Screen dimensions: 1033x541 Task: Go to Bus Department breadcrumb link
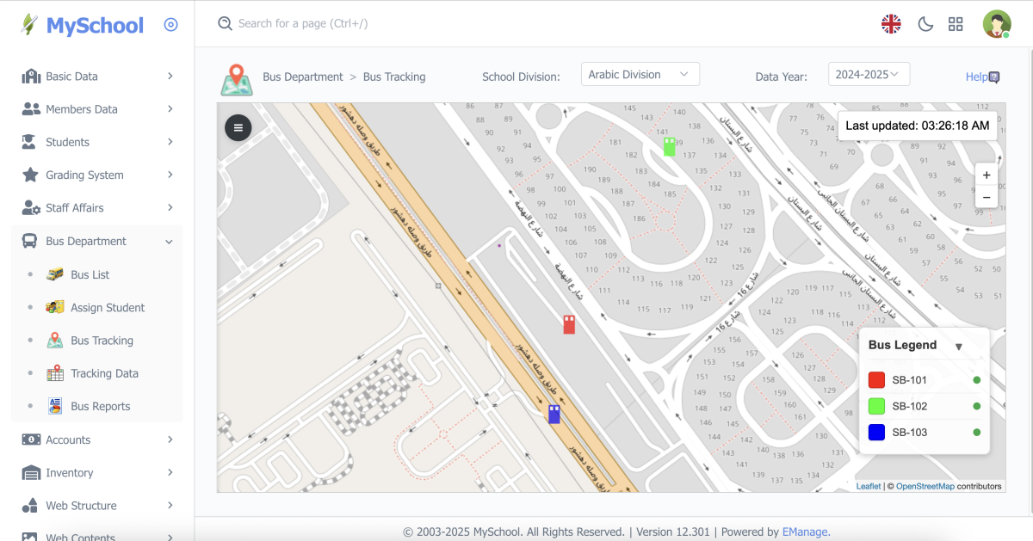[303, 77]
